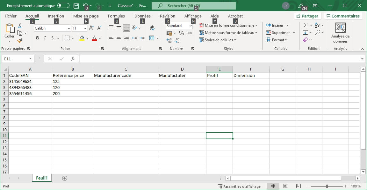Apply the red font color button
The image size is (367, 190).
(x=94, y=38)
